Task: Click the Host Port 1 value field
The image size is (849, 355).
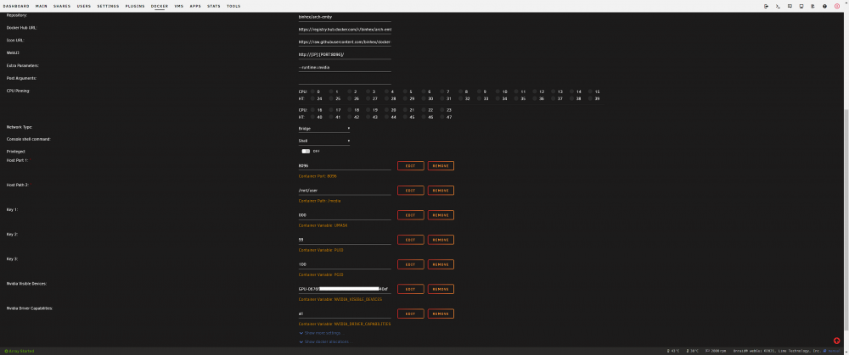Action: (x=345, y=166)
